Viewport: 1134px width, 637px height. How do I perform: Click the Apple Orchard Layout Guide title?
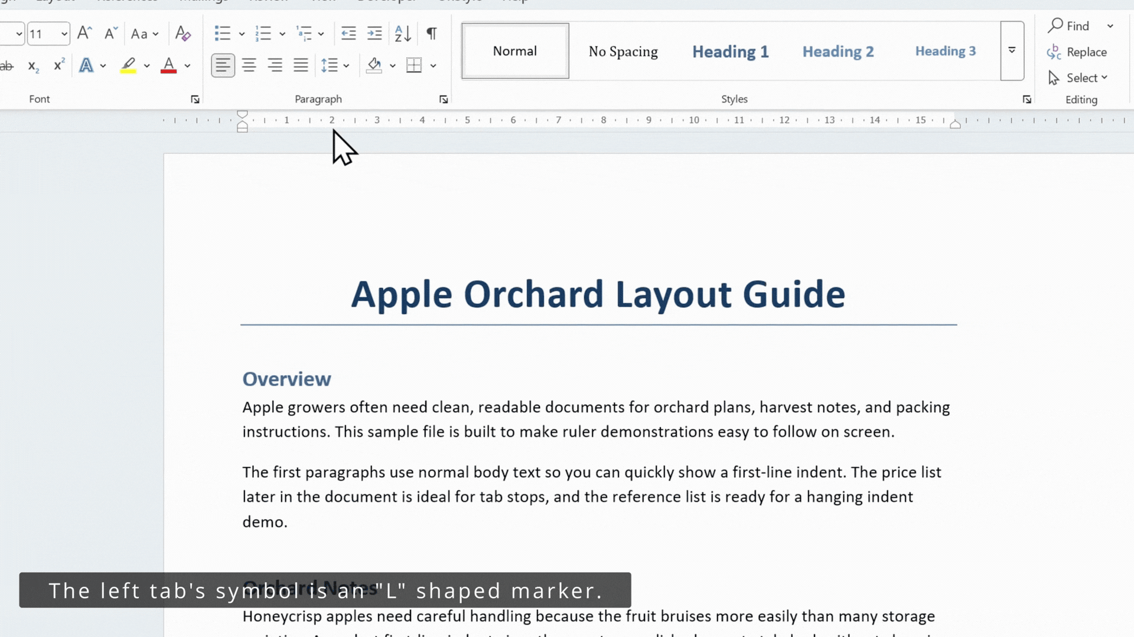[598, 294]
